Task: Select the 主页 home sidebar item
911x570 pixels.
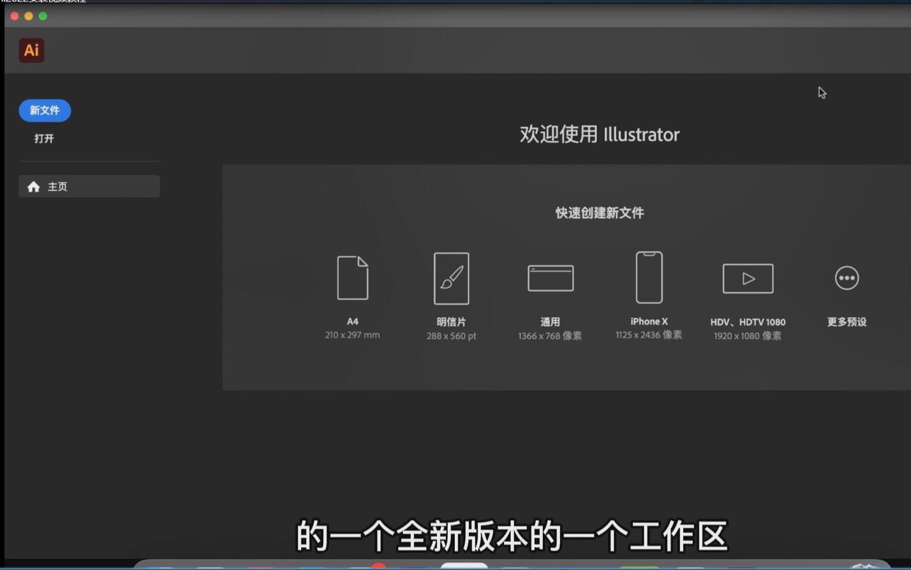Action: [x=89, y=186]
